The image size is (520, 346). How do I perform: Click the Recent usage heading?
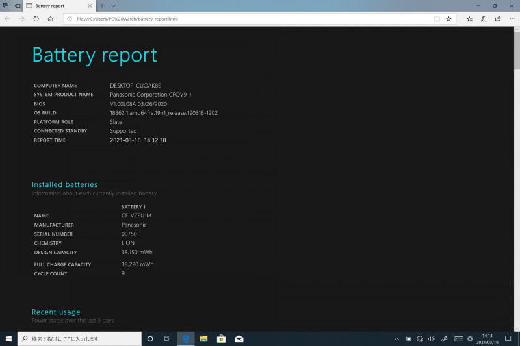[x=56, y=312]
